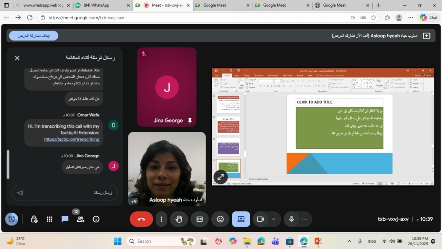Screen dimensions: 442x249
Task: Click the +9 participants badge
Action: click(134, 201)
